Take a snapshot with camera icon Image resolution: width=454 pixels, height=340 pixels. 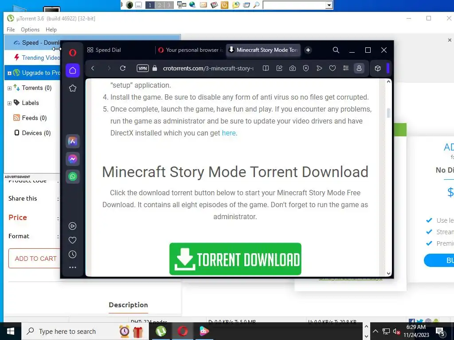coord(293,68)
